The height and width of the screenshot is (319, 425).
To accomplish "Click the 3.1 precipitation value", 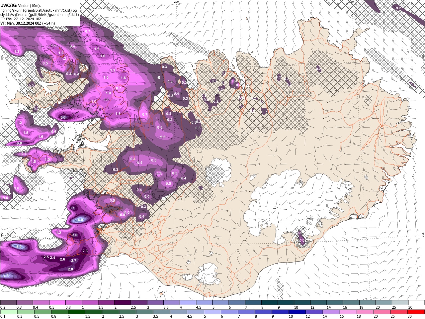I will click(x=72, y=208).
